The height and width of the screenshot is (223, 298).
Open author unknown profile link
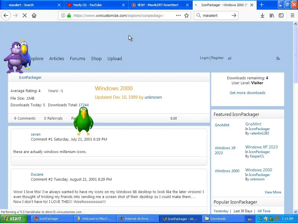[153, 97]
